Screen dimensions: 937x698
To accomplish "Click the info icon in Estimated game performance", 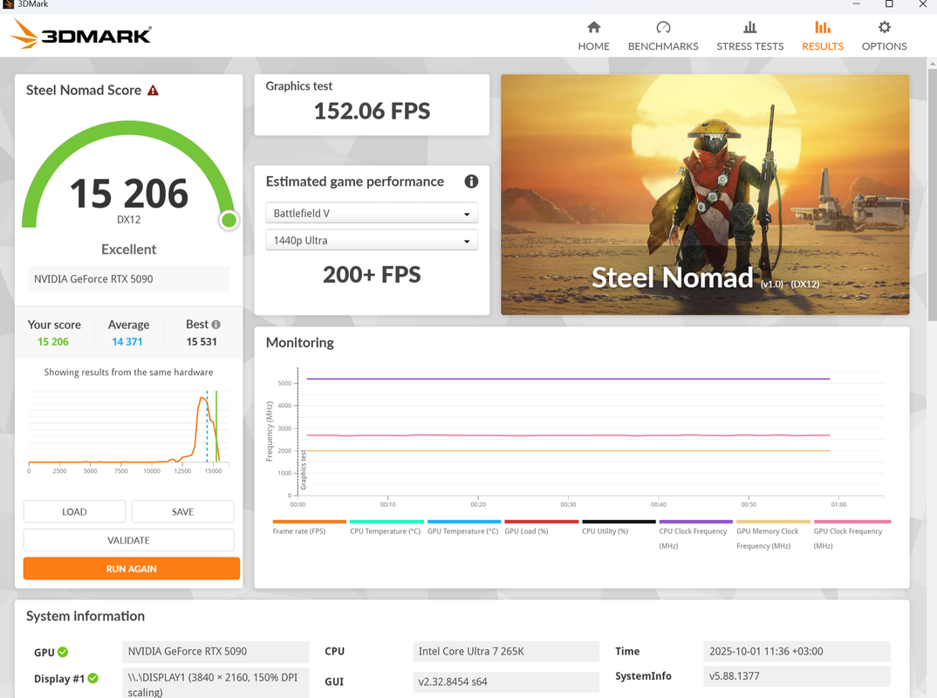I will click(x=471, y=181).
